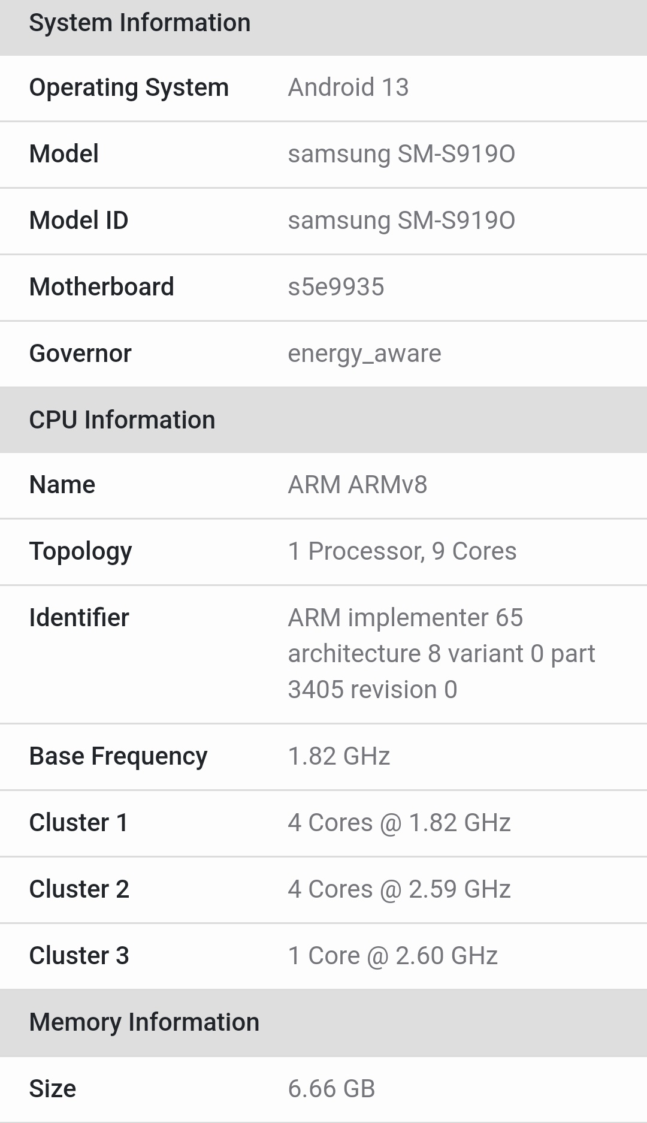Viewport: 647px width, 1123px height.
Task: Click the Android 13 value
Action: 348,87
